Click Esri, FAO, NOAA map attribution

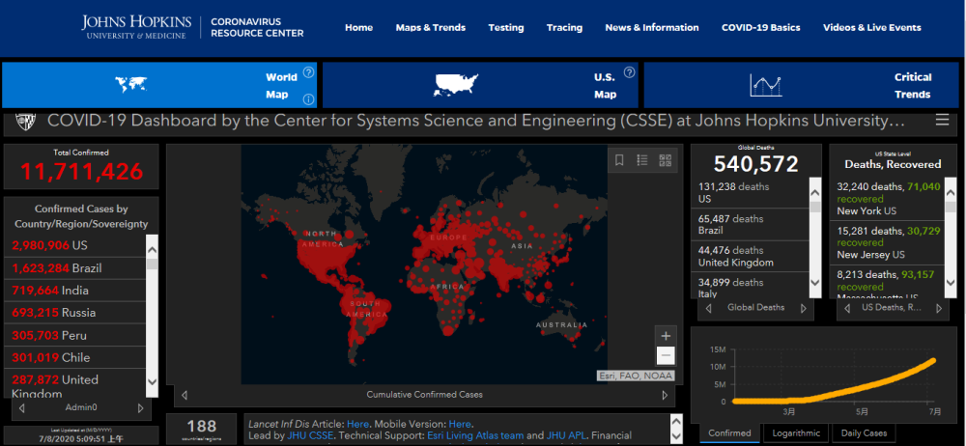point(636,376)
